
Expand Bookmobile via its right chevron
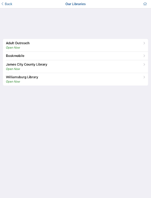click(144, 56)
